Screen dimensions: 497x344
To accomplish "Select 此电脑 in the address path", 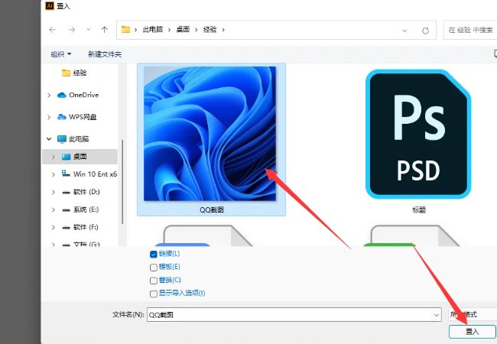I will (x=153, y=30).
